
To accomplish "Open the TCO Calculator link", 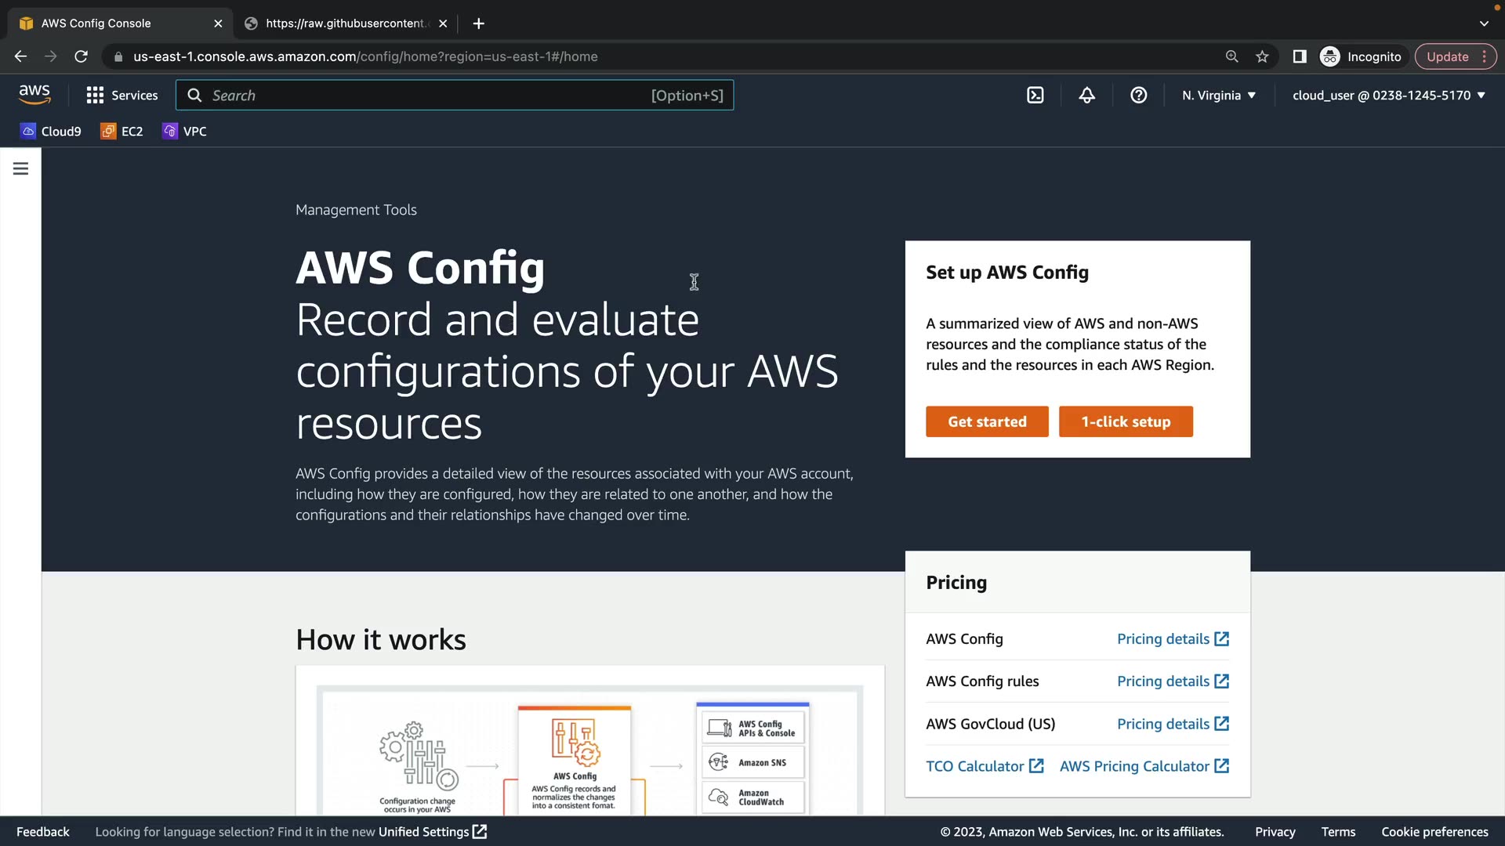I will [984, 766].
